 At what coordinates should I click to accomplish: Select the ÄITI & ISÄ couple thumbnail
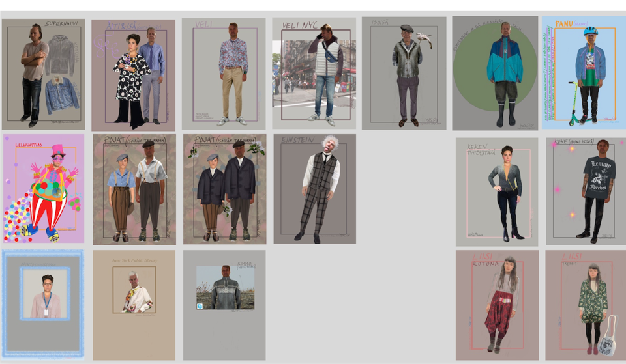click(133, 76)
